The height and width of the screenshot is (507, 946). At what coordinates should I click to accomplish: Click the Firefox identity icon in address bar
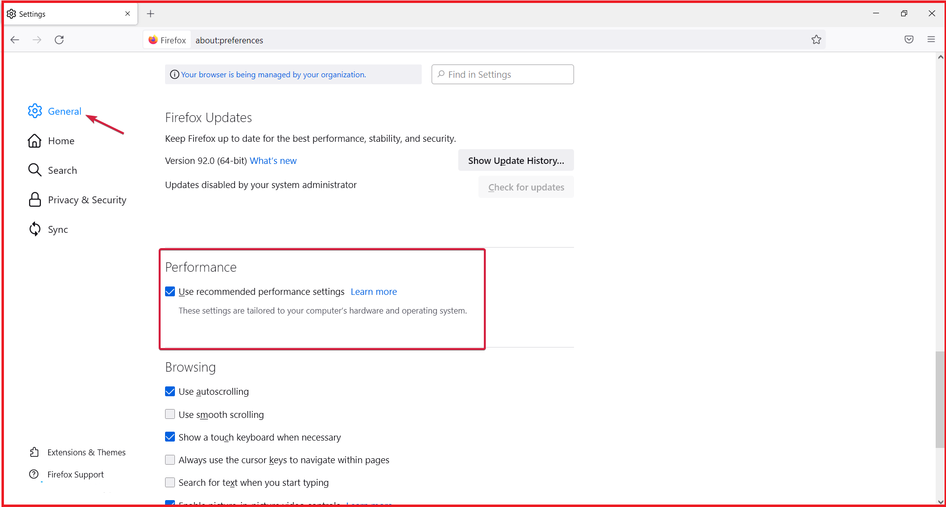point(153,40)
